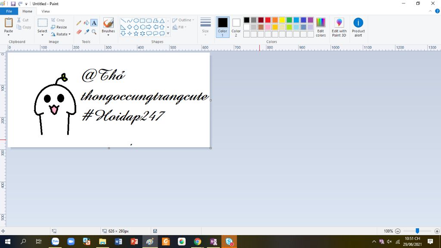Click the Cut command
441x248 pixels.
click(x=23, y=20)
